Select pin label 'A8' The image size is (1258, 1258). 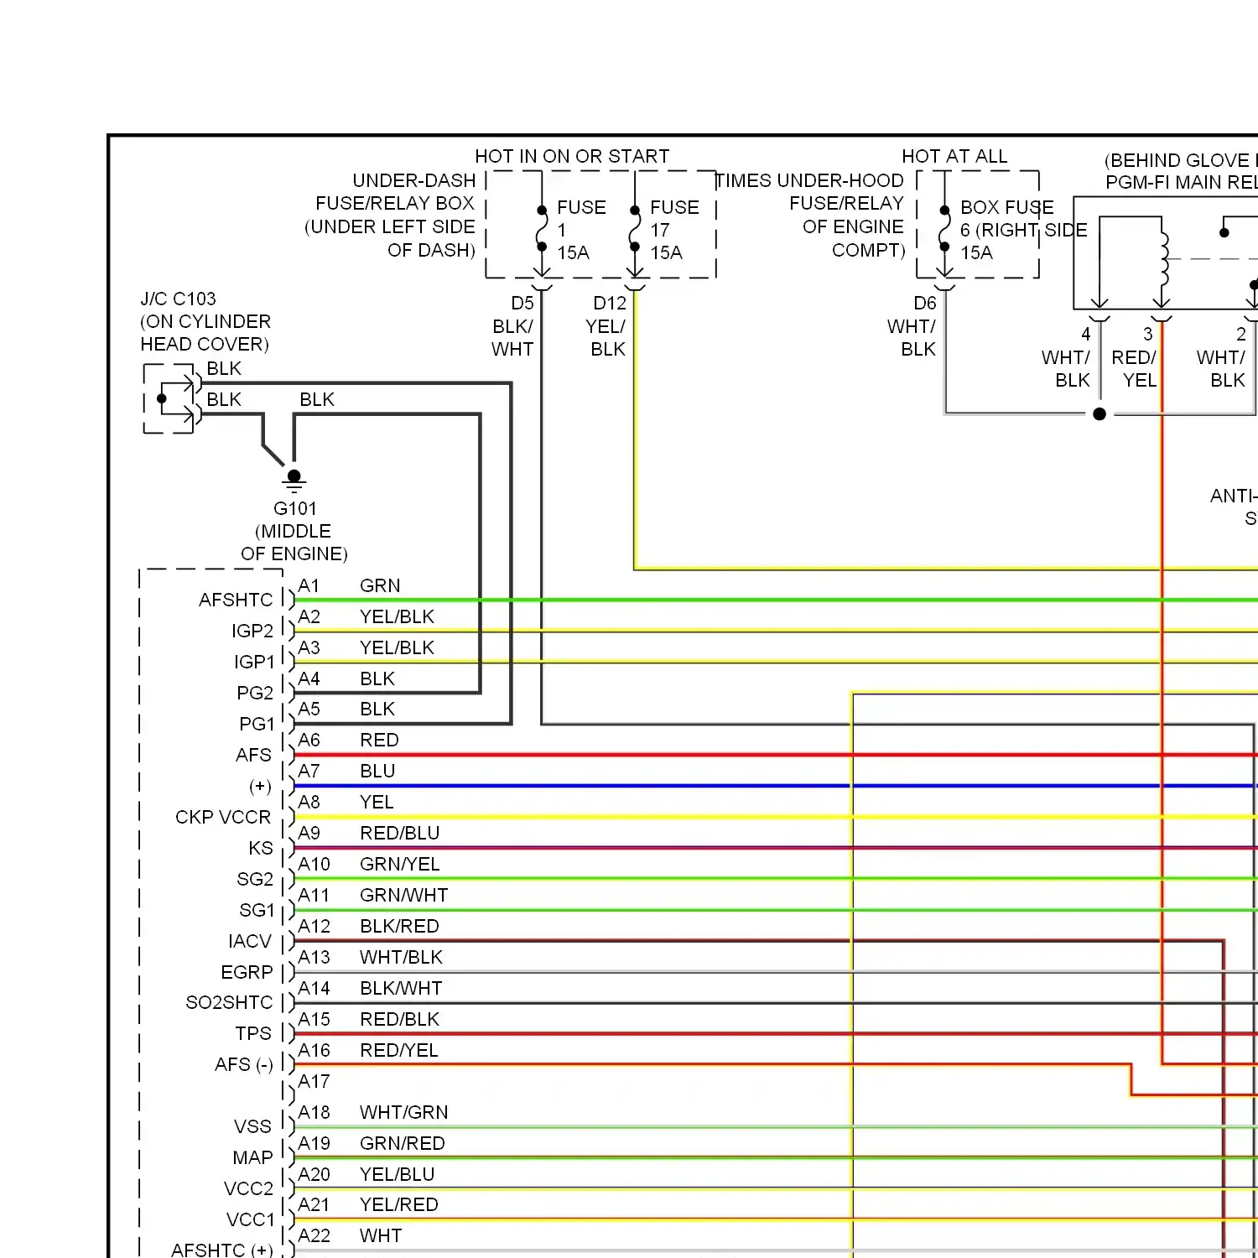pos(309,802)
